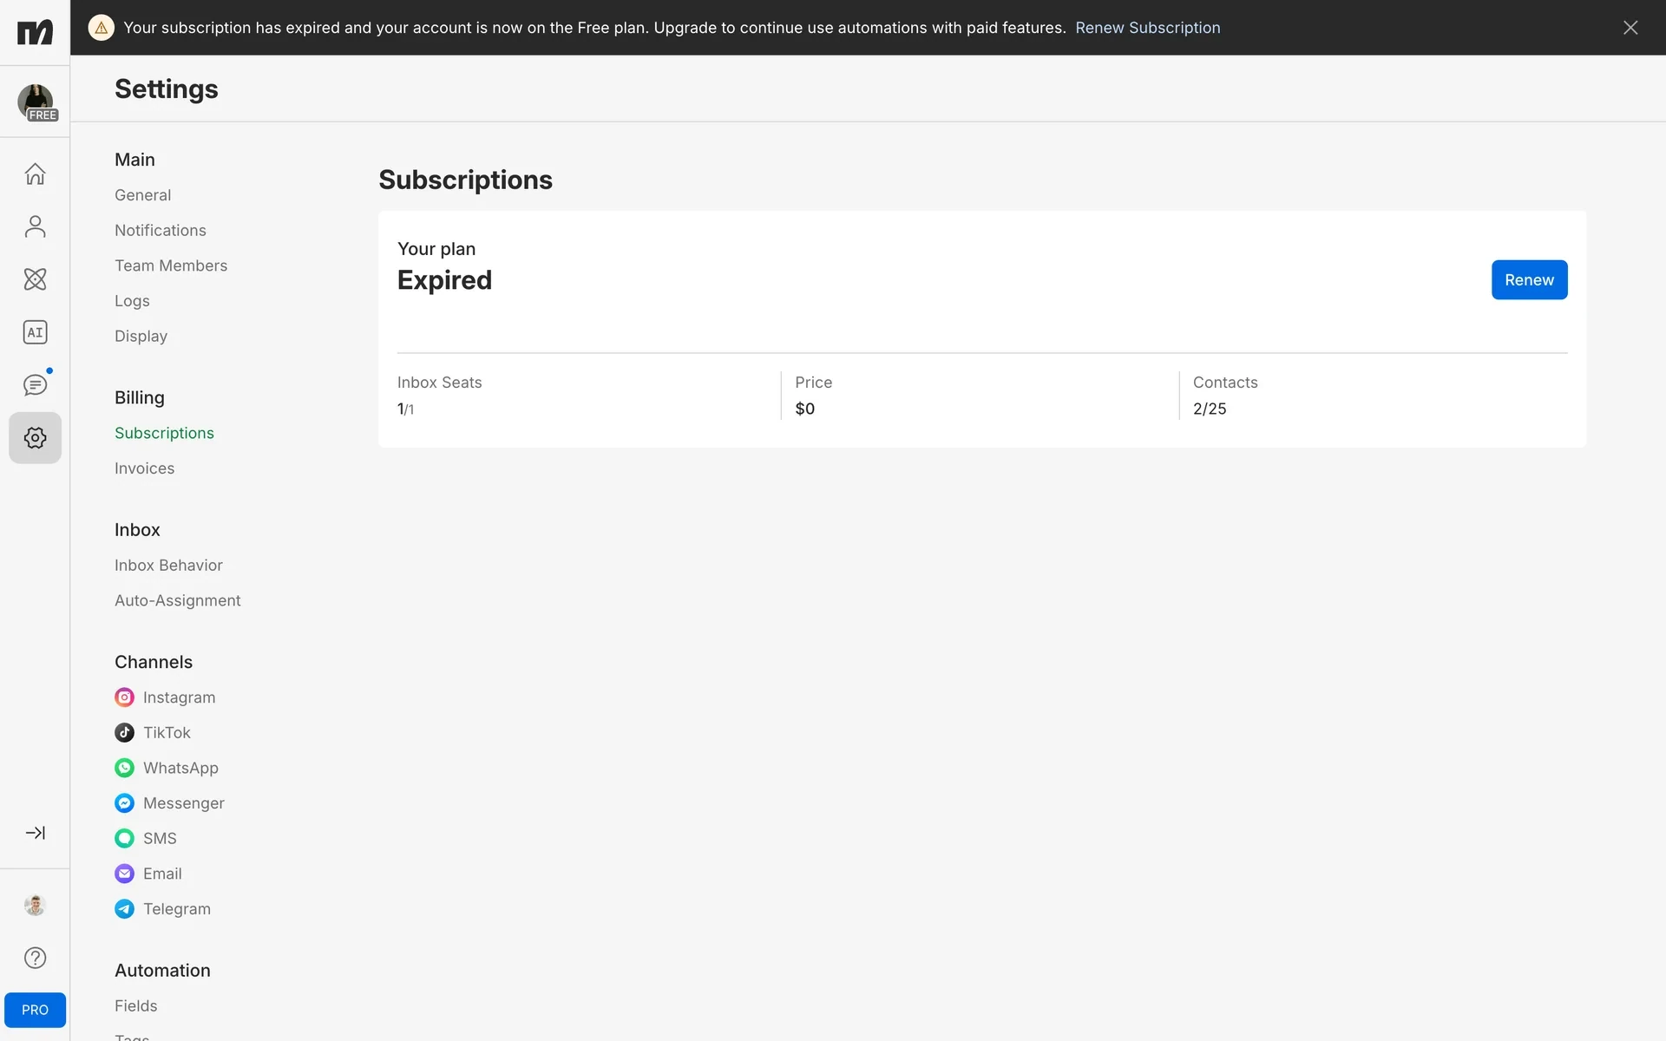
Task: Open Email channel settings label
Action: pos(162,874)
